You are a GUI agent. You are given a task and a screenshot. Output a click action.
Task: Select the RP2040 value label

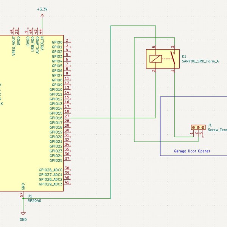(34, 201)
